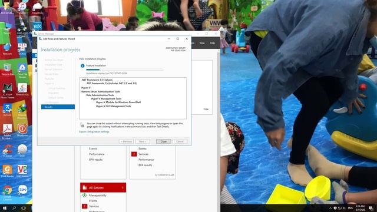Open the UniKey desktop shortcut
Screen dimensions: 377x212
point(22,48)
